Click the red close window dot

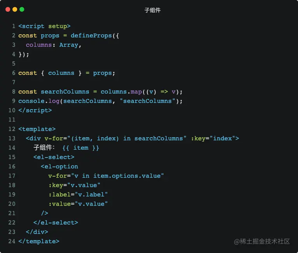coord(8,9)
